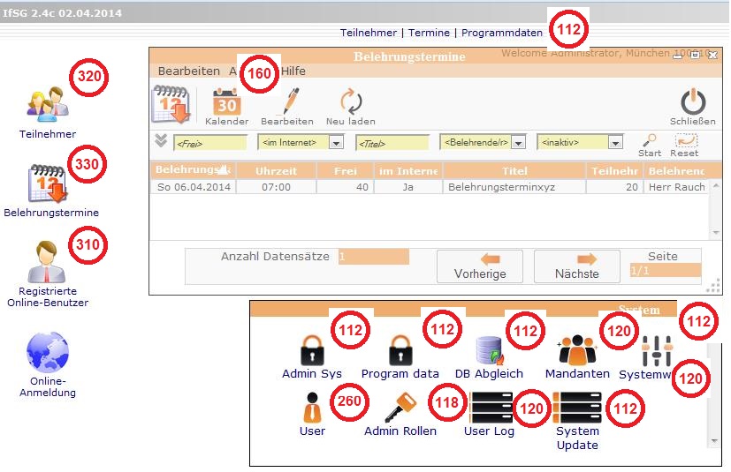This screenshot has height=472, width=731.
Task: Expand the 'im Internet' filter dropdown
Action: (335, 142)
